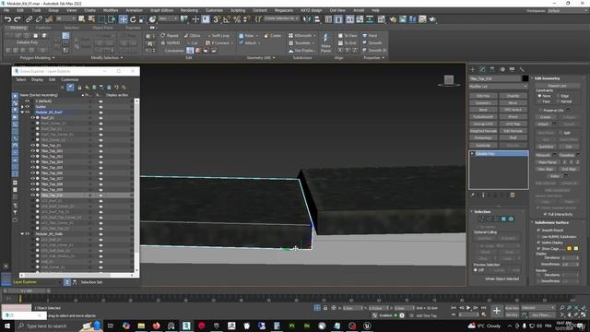
Task: Toggle visibility eye of Roof_01 object
Action: pyautogui.click(x=33, y=117)
